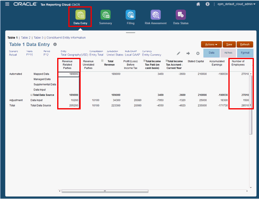Click the Revenue Related Parties column header
Viewport: 259px width, 199px height.
click(x=67, y=65)
